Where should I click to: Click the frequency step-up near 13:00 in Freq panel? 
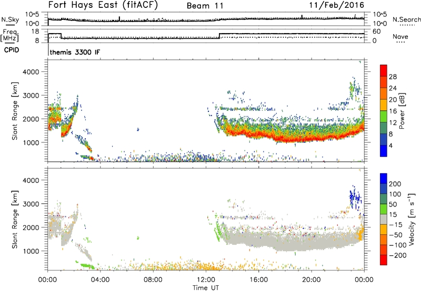(x=219, y=36)
